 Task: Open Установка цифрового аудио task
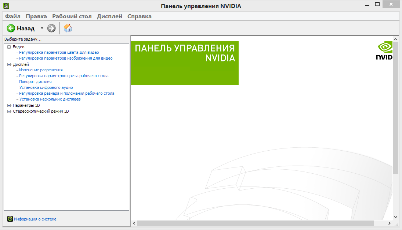tap(46, 87)
